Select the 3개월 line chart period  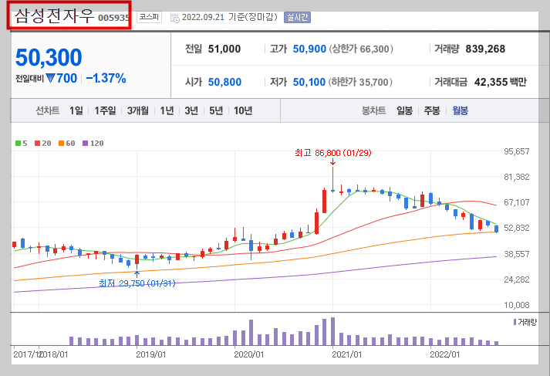pyautogui.click(x=137, y=111)
